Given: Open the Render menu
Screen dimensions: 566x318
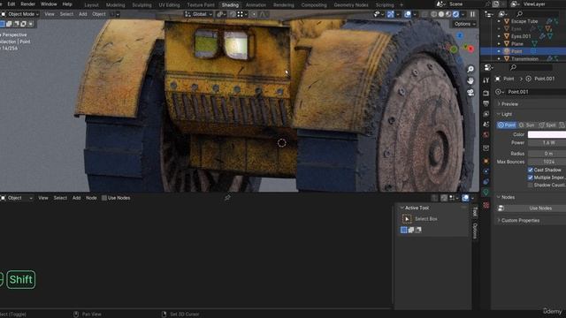Looking at the screenshot, I should [x=27, y=4].
